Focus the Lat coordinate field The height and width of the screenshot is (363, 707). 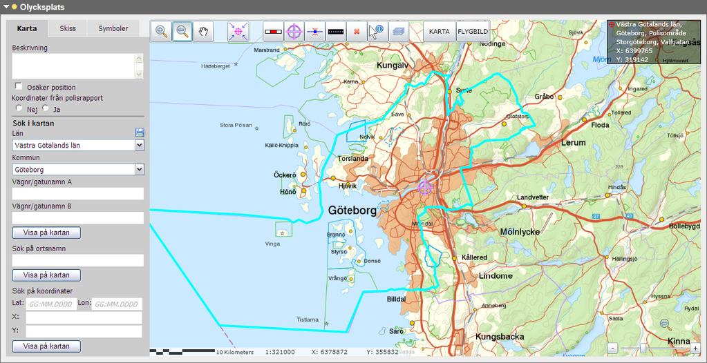tap(50, 304)
